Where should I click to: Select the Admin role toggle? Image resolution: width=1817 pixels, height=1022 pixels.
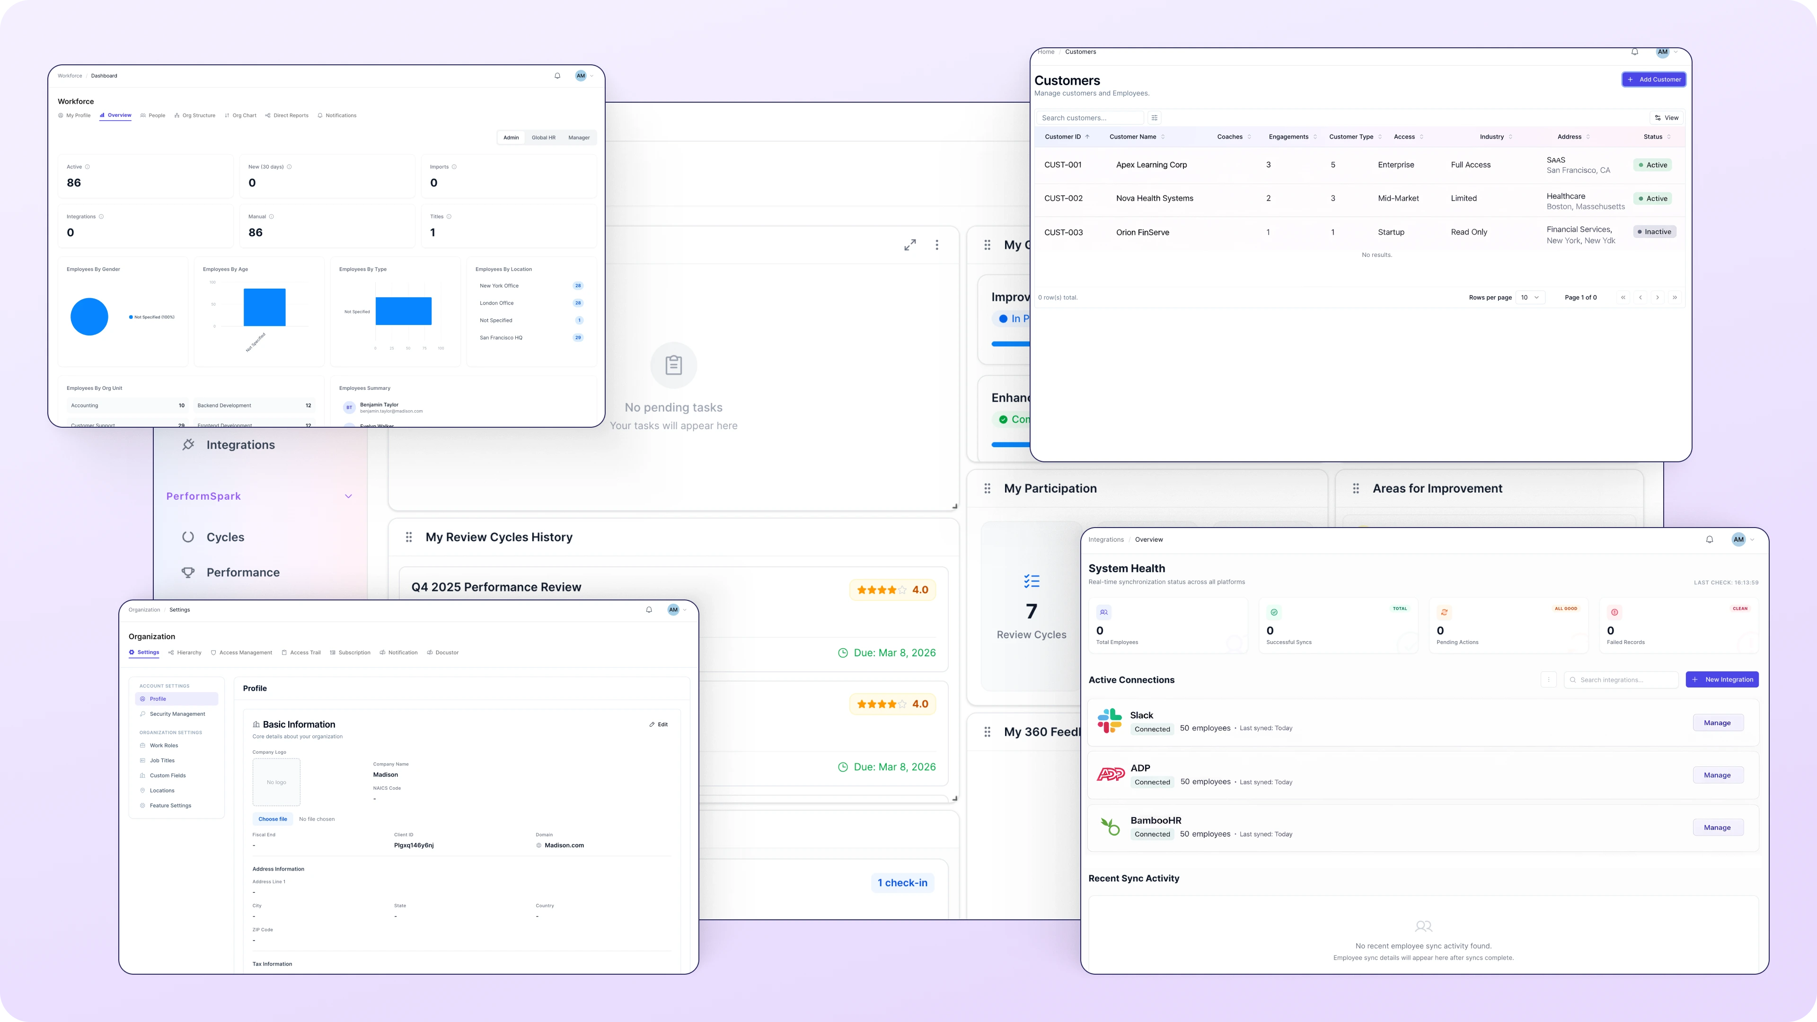point(511,138)
